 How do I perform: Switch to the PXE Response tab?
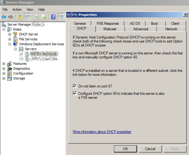(108, 23)
